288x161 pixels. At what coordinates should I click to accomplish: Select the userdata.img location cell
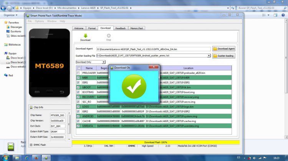[x=189, y=126]
